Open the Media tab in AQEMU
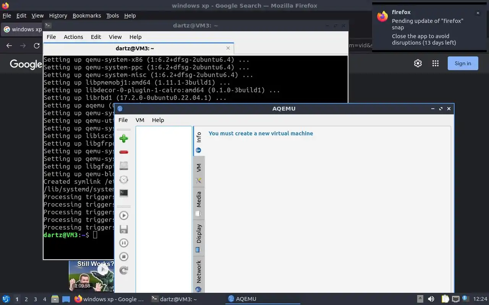489x305 pixels. (199, 203)
